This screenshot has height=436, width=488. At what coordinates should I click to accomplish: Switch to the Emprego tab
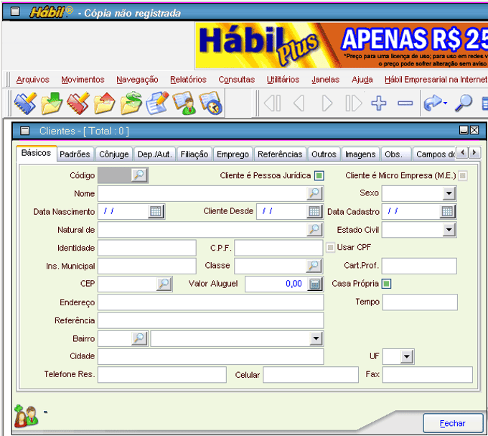coord(233,154)
